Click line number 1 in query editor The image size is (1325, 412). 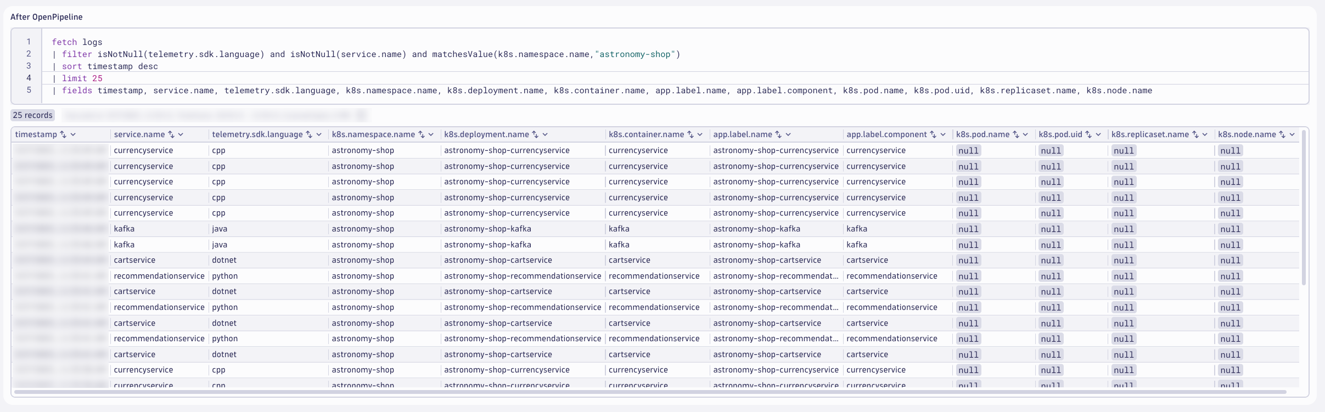coord(29,42)
